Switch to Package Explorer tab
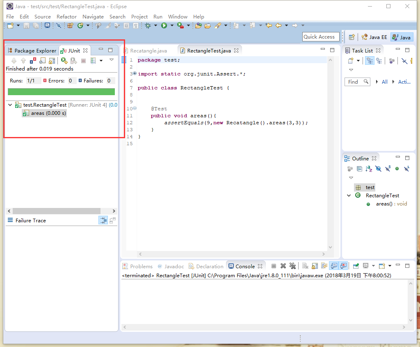 point(32,50)
